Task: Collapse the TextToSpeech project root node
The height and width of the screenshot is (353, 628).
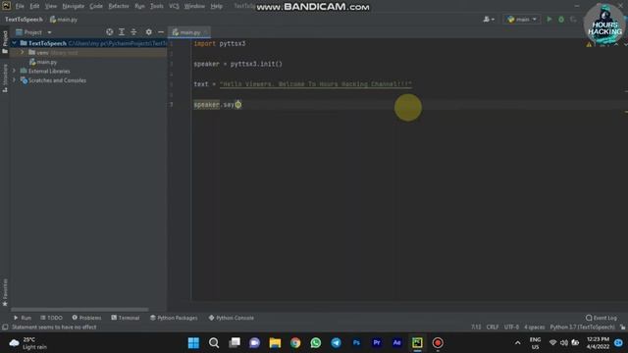Action: 15,43
